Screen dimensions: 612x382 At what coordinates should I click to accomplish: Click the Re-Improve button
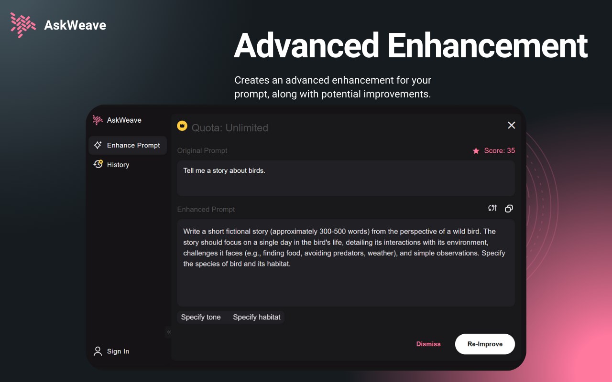pos(485,344)
